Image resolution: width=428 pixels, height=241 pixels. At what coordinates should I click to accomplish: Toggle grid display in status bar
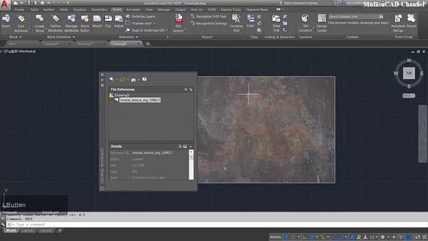[287, 237]
